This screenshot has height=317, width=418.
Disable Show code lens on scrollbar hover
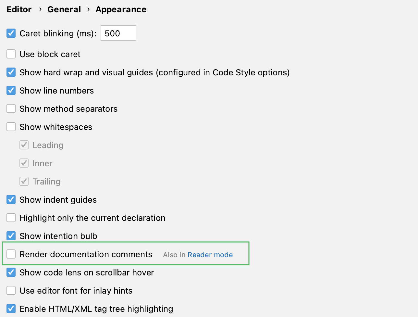(x=11, y=272)
